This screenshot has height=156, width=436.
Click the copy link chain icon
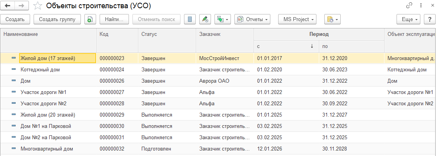(409, 5)
